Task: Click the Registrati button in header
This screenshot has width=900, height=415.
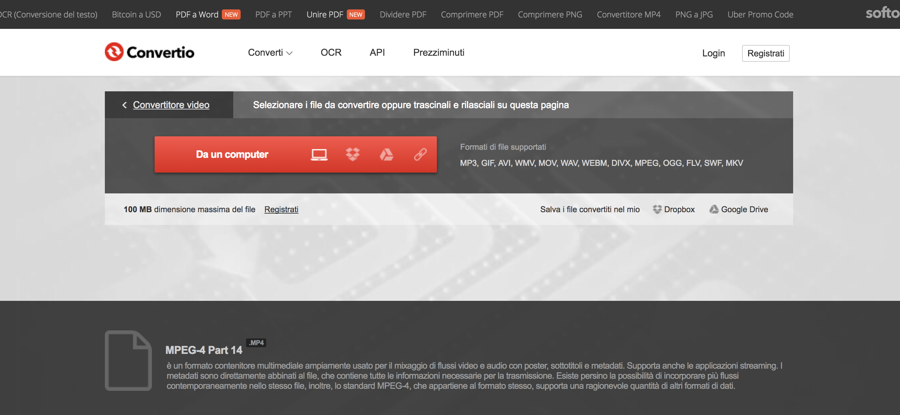Action: 766,53
